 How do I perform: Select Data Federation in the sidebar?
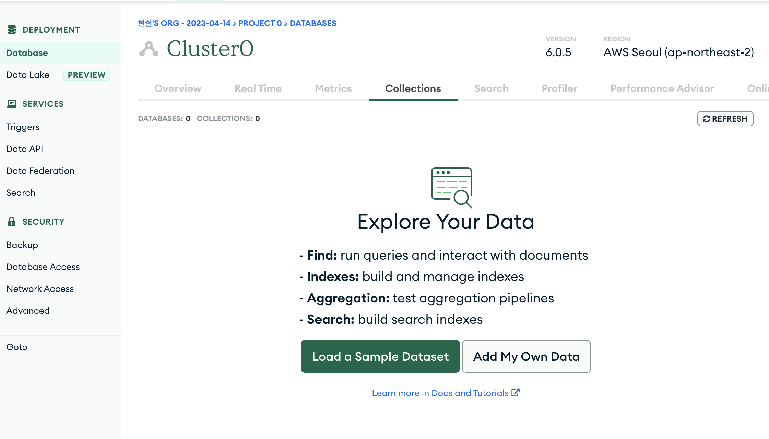tap(40, 171)
